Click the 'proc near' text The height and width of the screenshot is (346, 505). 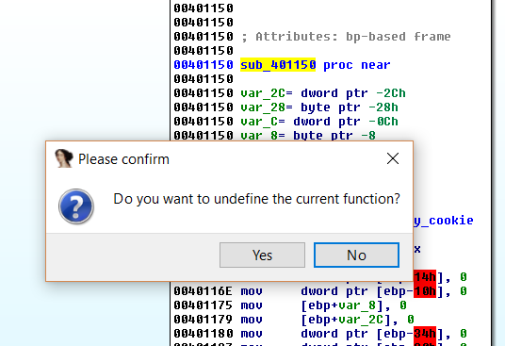(x=357, y=65)
